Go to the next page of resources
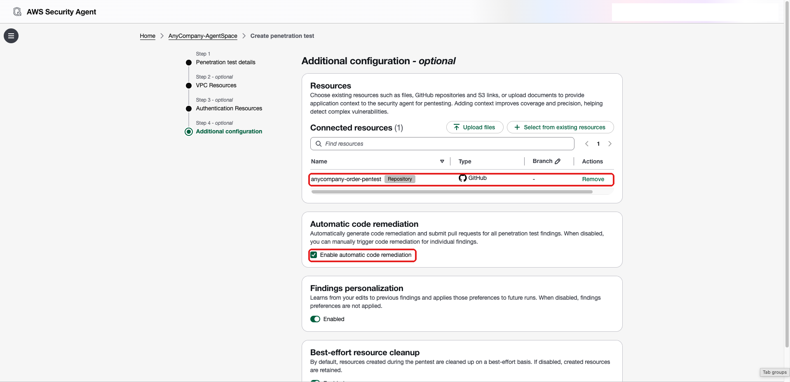This screenshot has width=790, height=382. [610, 144]
